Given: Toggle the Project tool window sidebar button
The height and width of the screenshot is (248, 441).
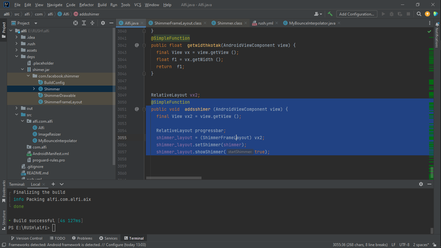Looking at the screenshot, I should [4, 30].
